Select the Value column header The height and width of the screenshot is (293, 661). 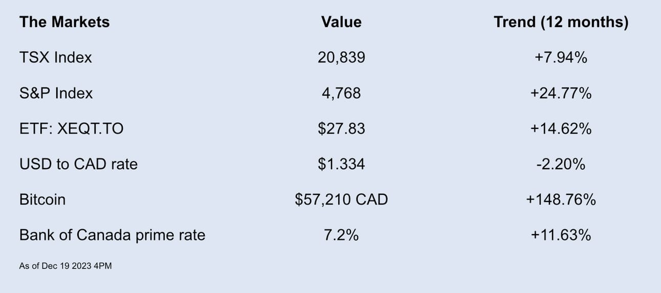[x=341, y=22]
